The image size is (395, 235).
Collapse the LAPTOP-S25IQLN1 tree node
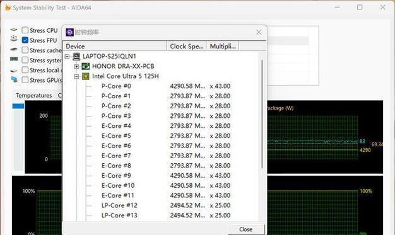tap(67, 57)
